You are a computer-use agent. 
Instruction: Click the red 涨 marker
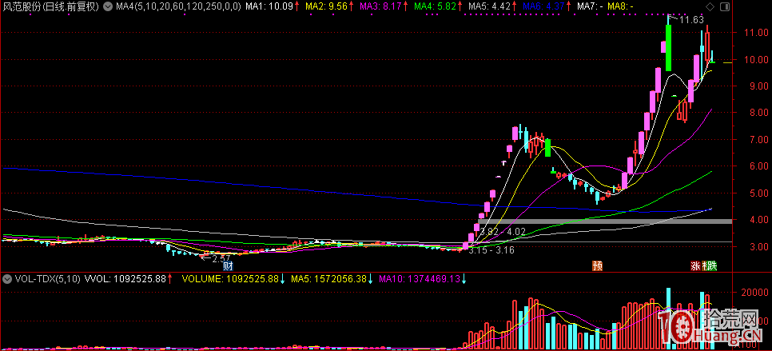coord(695,266)
